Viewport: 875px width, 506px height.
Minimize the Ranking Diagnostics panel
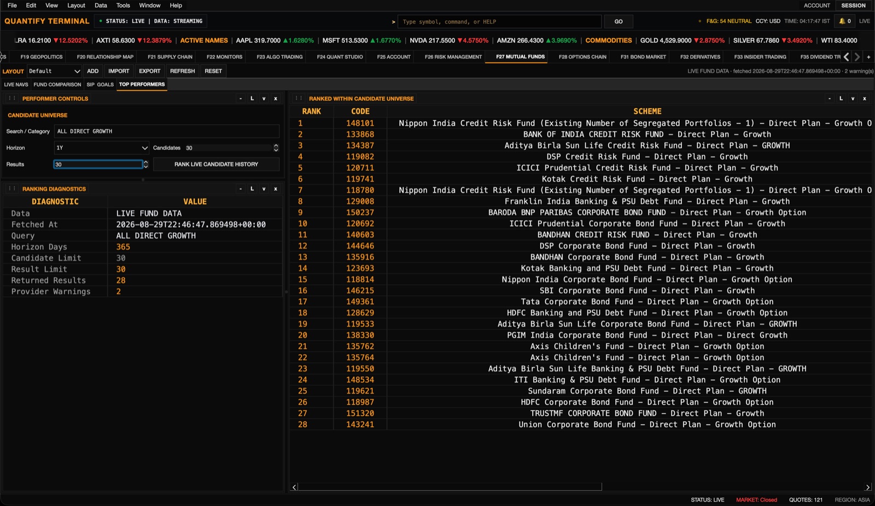click(241, 189)
